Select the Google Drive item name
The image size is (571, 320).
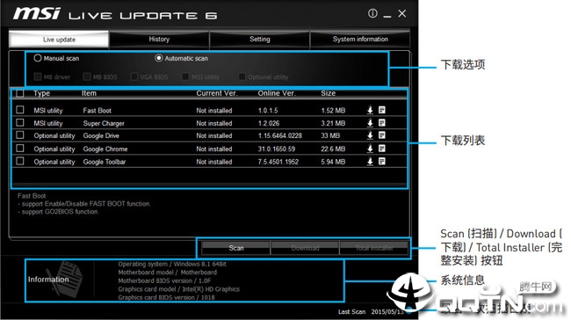tap(101, 135)
